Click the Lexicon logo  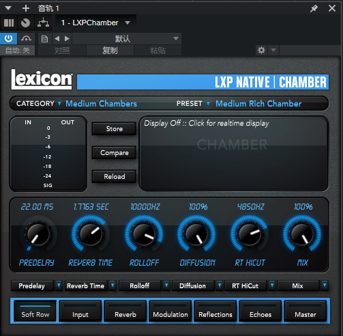point(42,79)
